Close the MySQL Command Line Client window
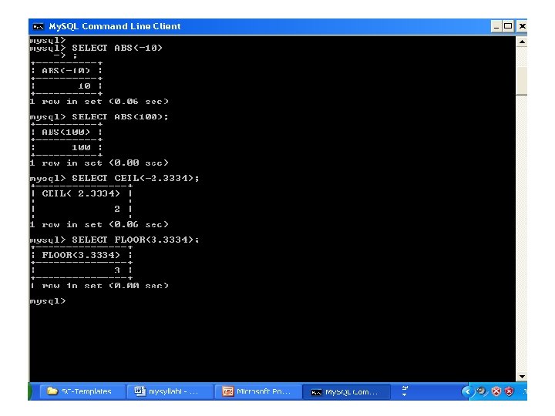This screenshot has height=416, width=555. pyautogui.click(x=522, y=26)
